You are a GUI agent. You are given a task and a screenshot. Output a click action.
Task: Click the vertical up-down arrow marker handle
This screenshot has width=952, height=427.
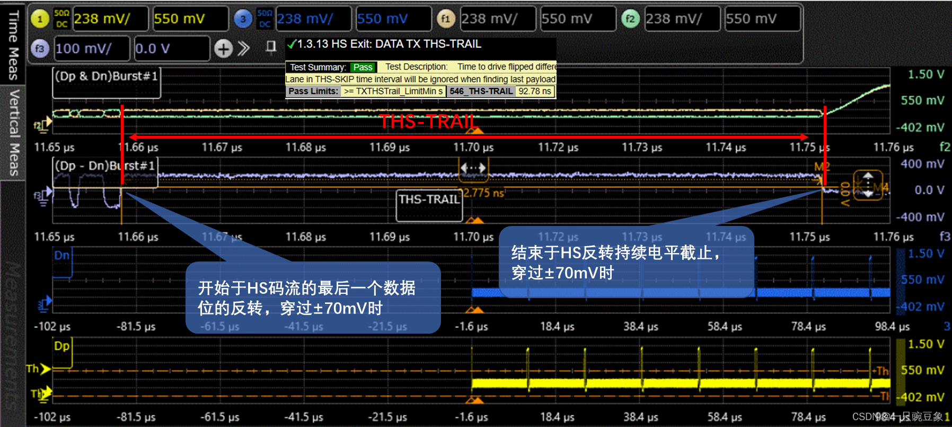tap(868, 185)
